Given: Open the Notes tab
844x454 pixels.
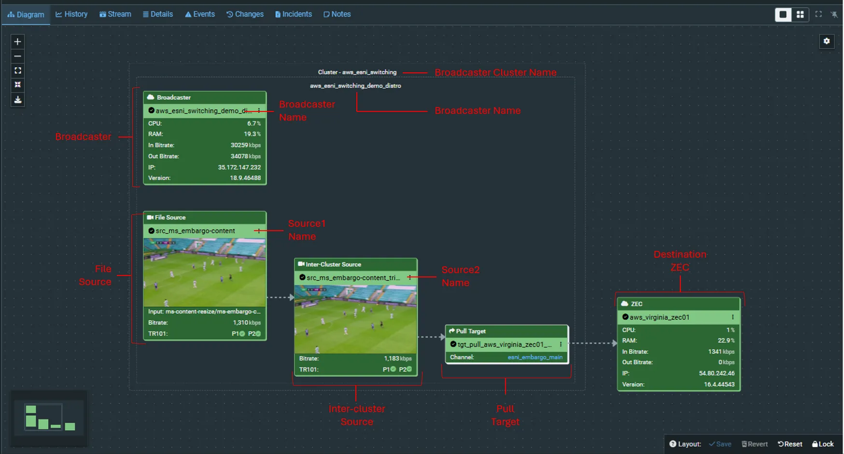Looking at the screenshot, I should tap(337, 14).
